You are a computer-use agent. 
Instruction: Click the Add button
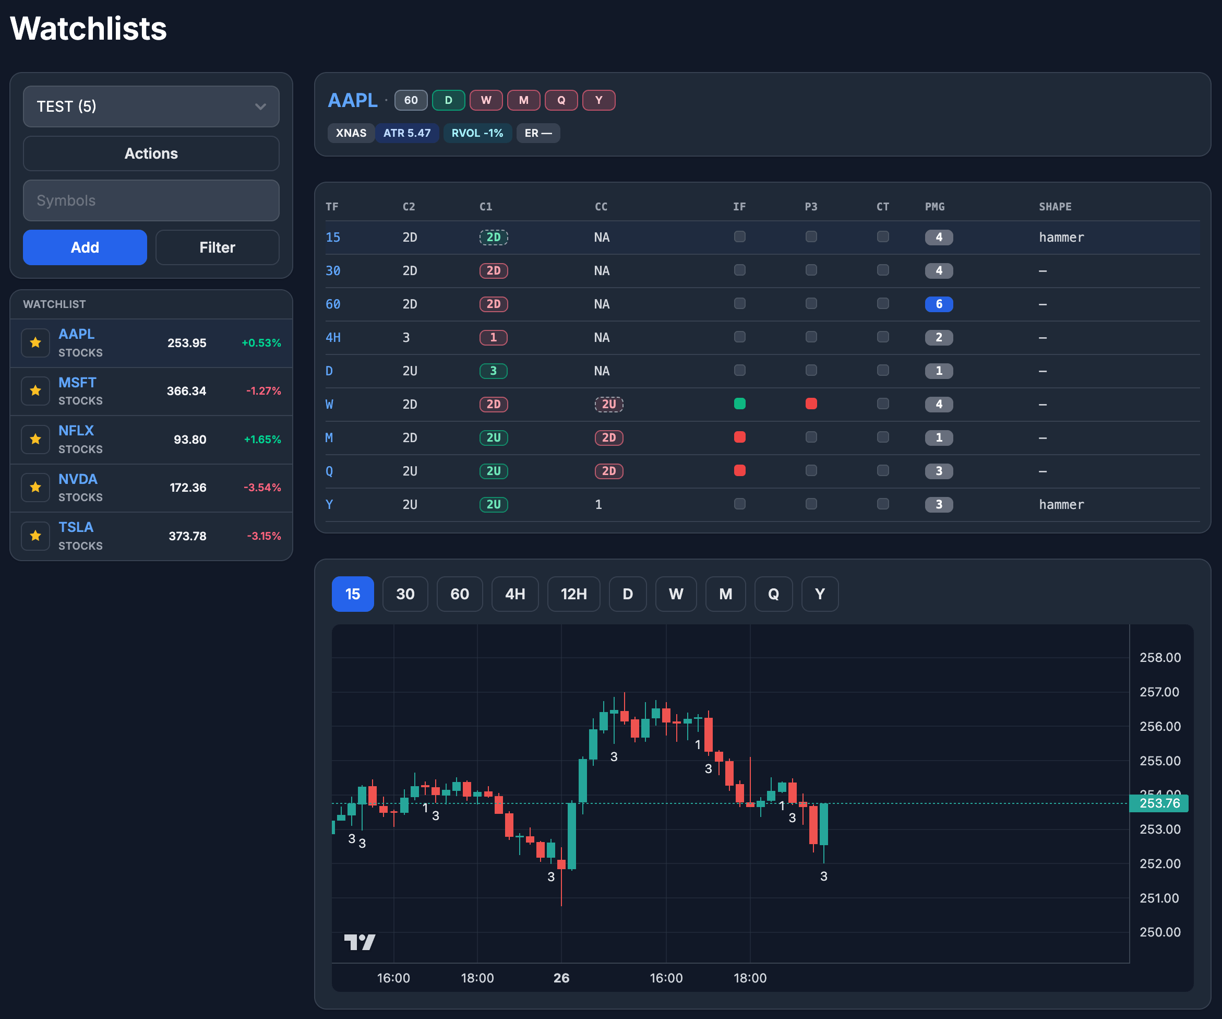[85, 247]
